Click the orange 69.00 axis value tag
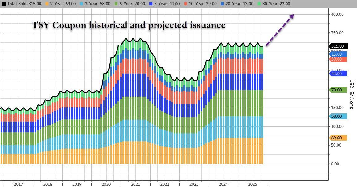This screenshot has height=187, width=357. point(338,138)
